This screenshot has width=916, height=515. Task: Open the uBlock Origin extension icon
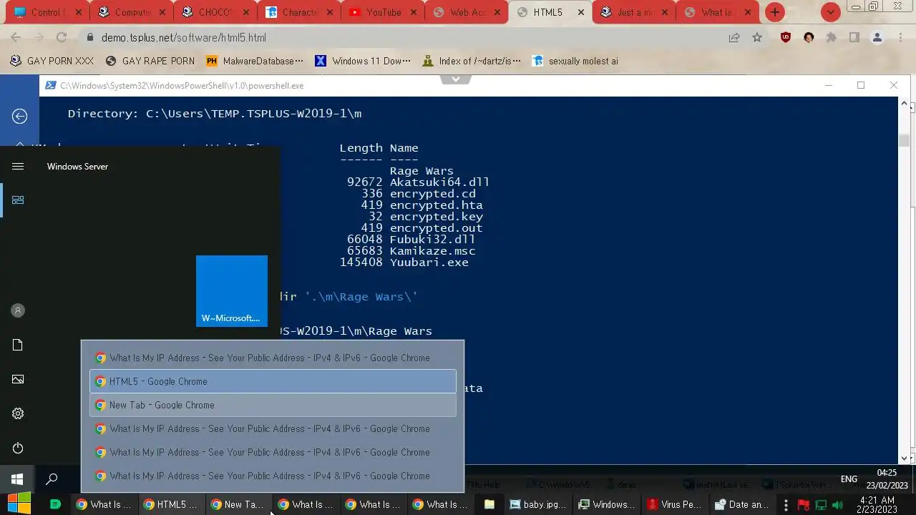[x=786, y=37]
